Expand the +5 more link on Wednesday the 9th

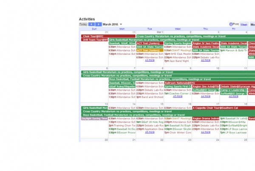coord(178,96)
